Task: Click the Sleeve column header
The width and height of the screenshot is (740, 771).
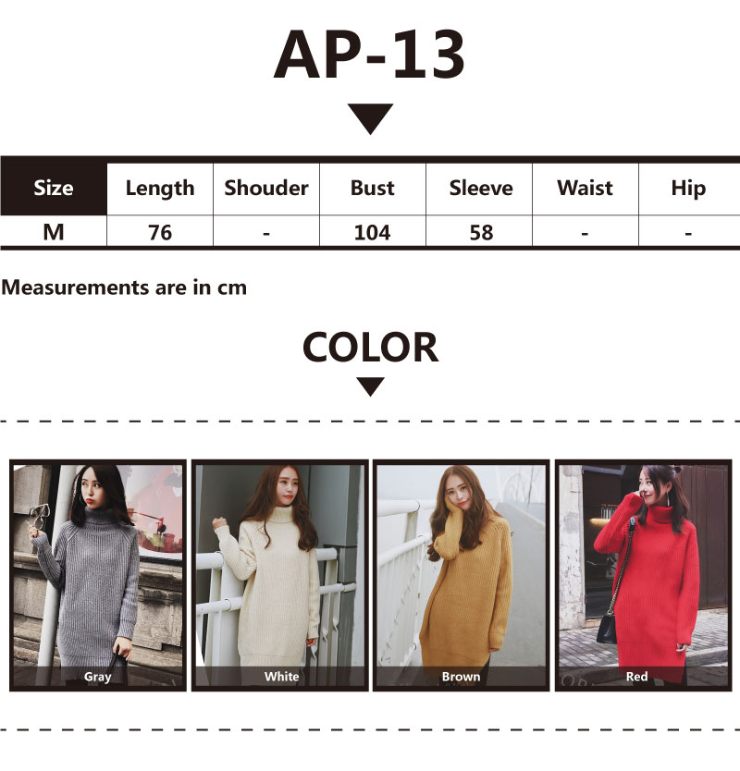Action: [481, 189]
